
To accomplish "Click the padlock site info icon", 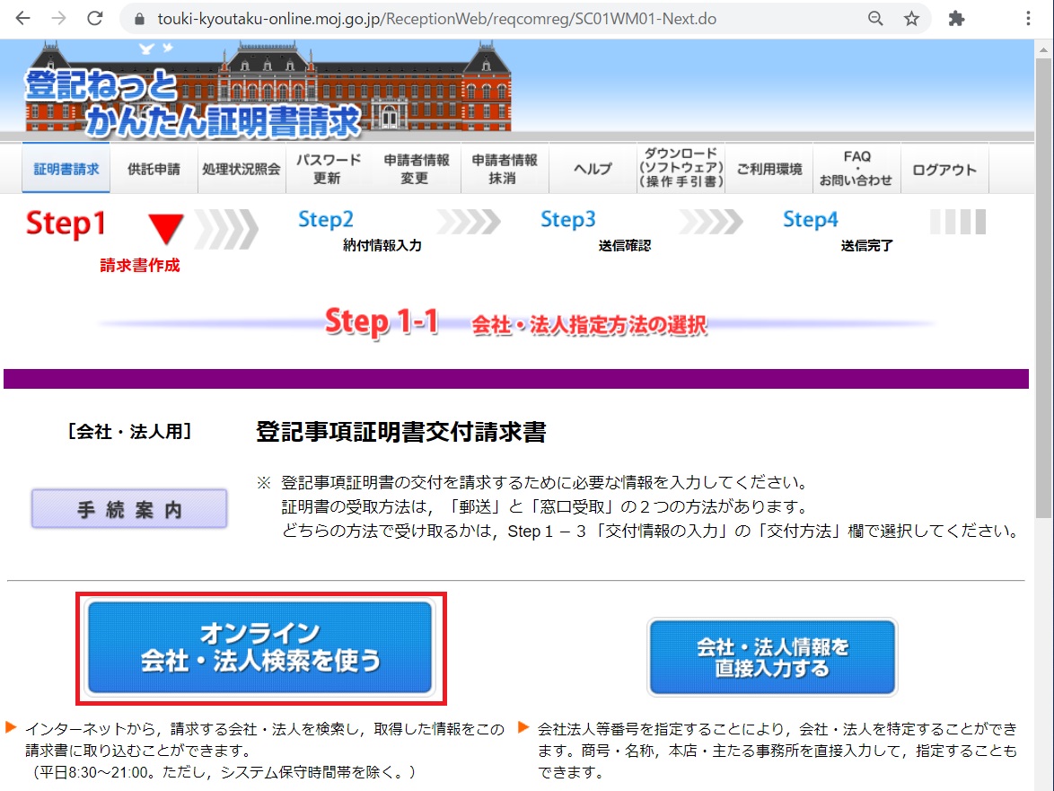I will click(138, 18).
